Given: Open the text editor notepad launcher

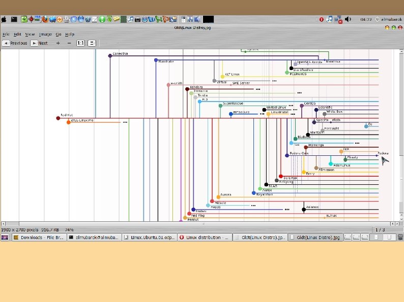Looking at the screenshot, I should click(95, 19).
